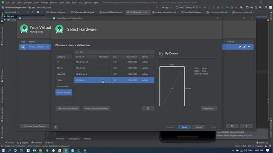Expand app node in project tree
273x153 pixels.
click(x=5, y=17)
